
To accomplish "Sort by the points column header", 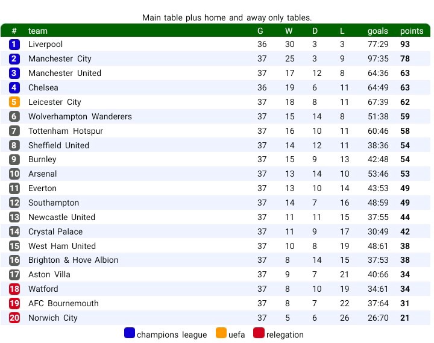I will point(412,31).
